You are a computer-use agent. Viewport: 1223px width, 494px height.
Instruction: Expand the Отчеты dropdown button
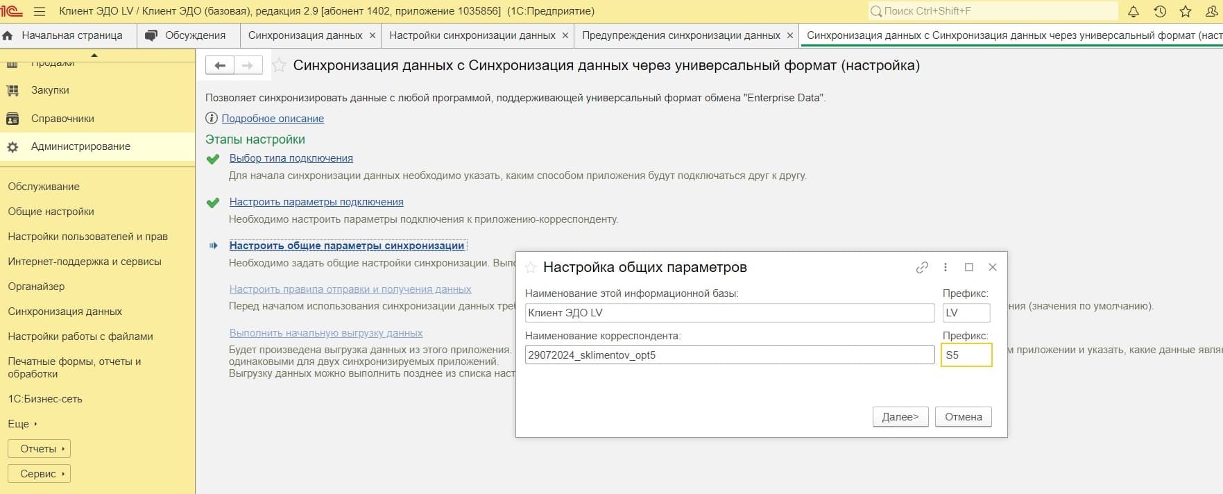pyautogui.click(x=39, y=449)
